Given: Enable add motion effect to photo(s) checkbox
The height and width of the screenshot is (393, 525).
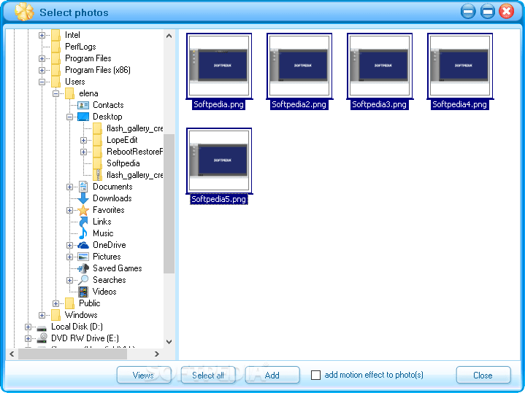Looking at the screenshot, I should (315, 375).
